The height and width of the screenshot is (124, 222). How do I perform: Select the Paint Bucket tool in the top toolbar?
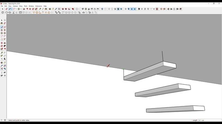click(x=46, y=9)
